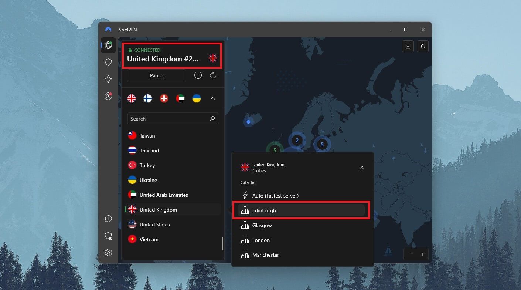
Task: Click the UK flag in connection status
Action: pyautogui.click(x=212, y=58)
